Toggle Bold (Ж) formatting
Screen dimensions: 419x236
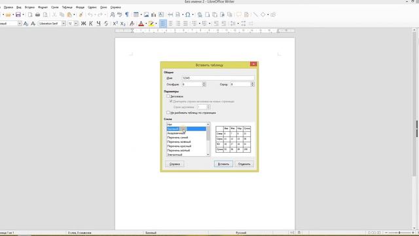coord(84,24)
